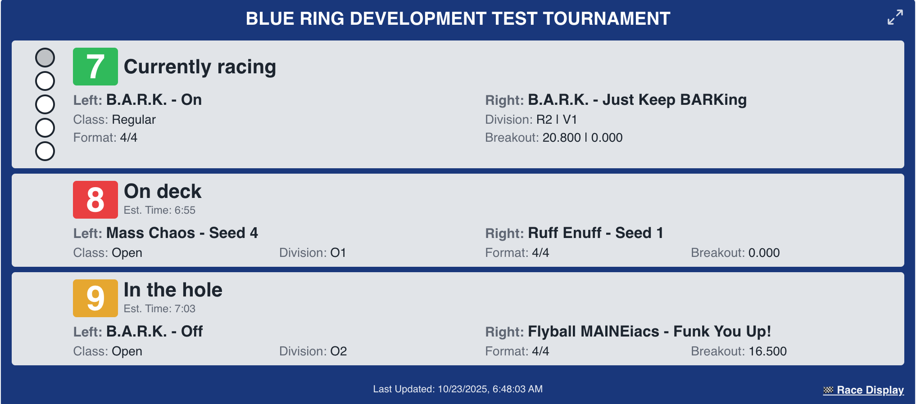
Task: Click team name B.A.R.K. - Just Keep BARKing
Action: (637, 99)
